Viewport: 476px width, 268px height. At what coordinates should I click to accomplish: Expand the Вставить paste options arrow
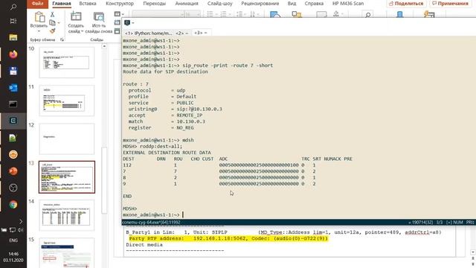click(39, 31)
